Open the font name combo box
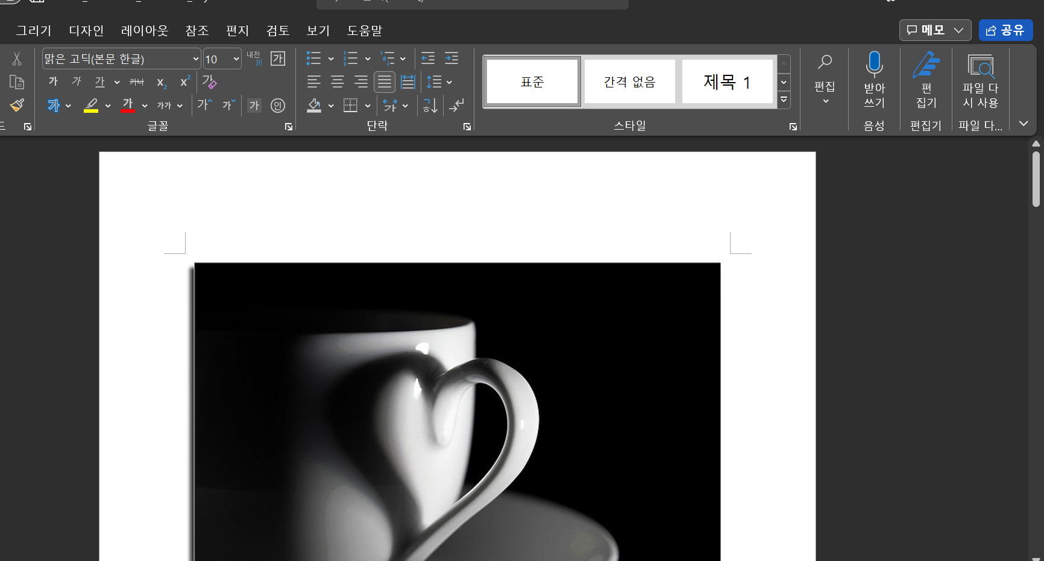The image size is (1044, 561). click(x=121, y=59)
